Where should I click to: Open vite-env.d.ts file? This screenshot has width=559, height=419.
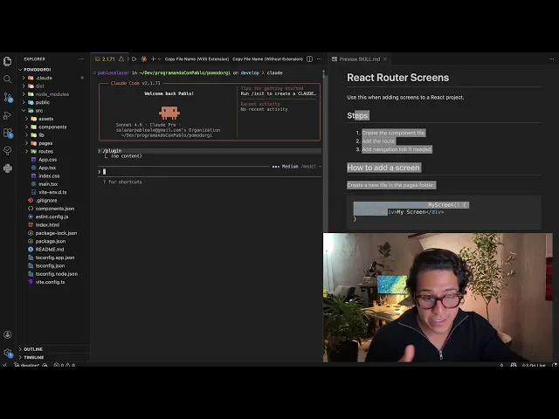point(53,192)
